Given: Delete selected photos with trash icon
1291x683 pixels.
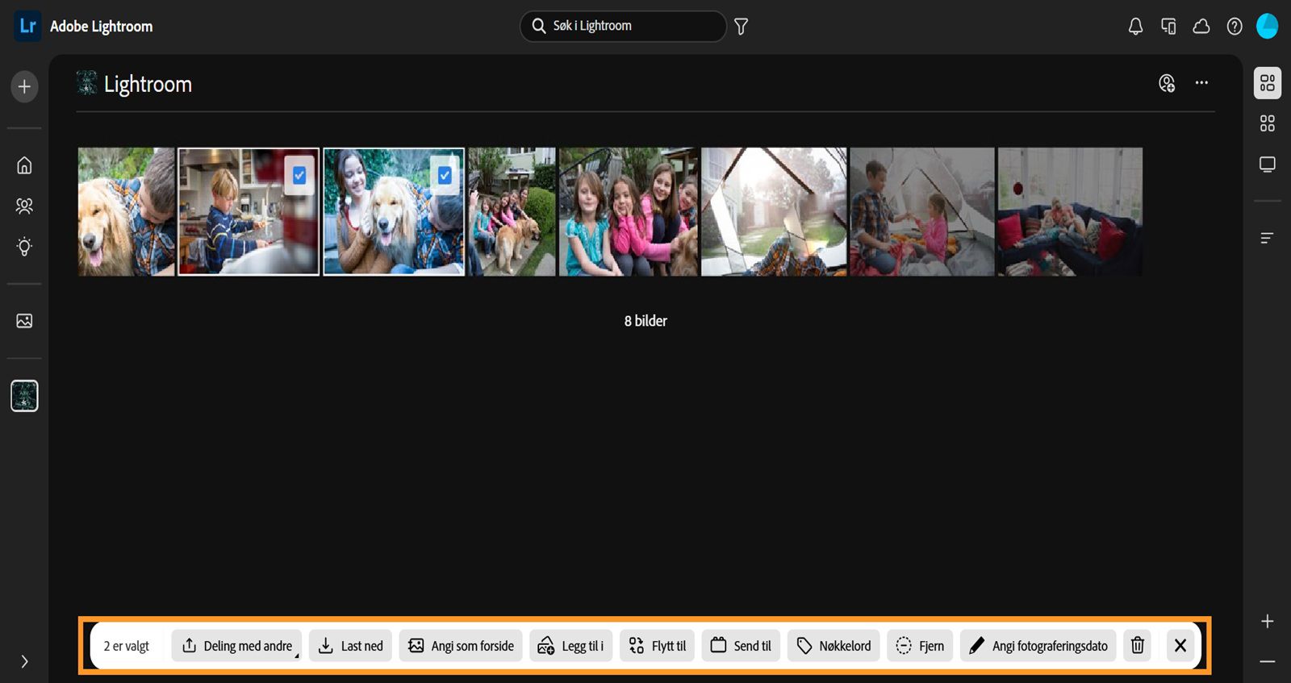Looking at the screenshot, I should pyautogui.click(x=1138, y=646).
